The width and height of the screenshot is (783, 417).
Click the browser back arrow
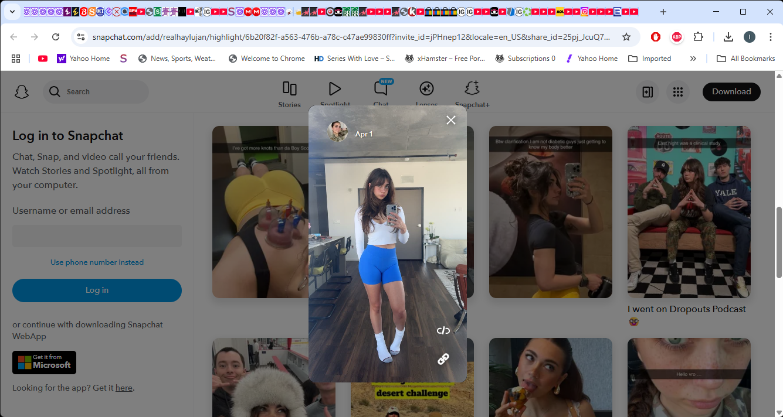13,37
